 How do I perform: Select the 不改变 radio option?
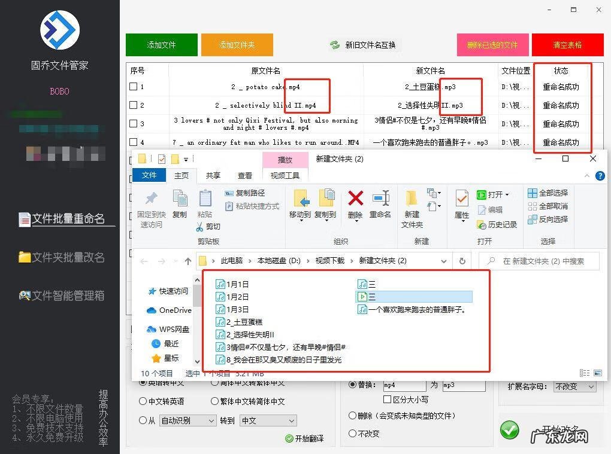pos(352,434)
